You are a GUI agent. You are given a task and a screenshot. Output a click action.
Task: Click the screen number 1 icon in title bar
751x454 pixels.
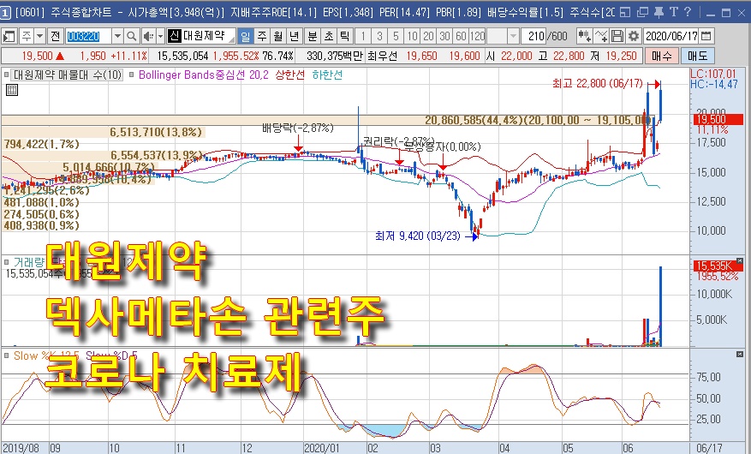5,13
